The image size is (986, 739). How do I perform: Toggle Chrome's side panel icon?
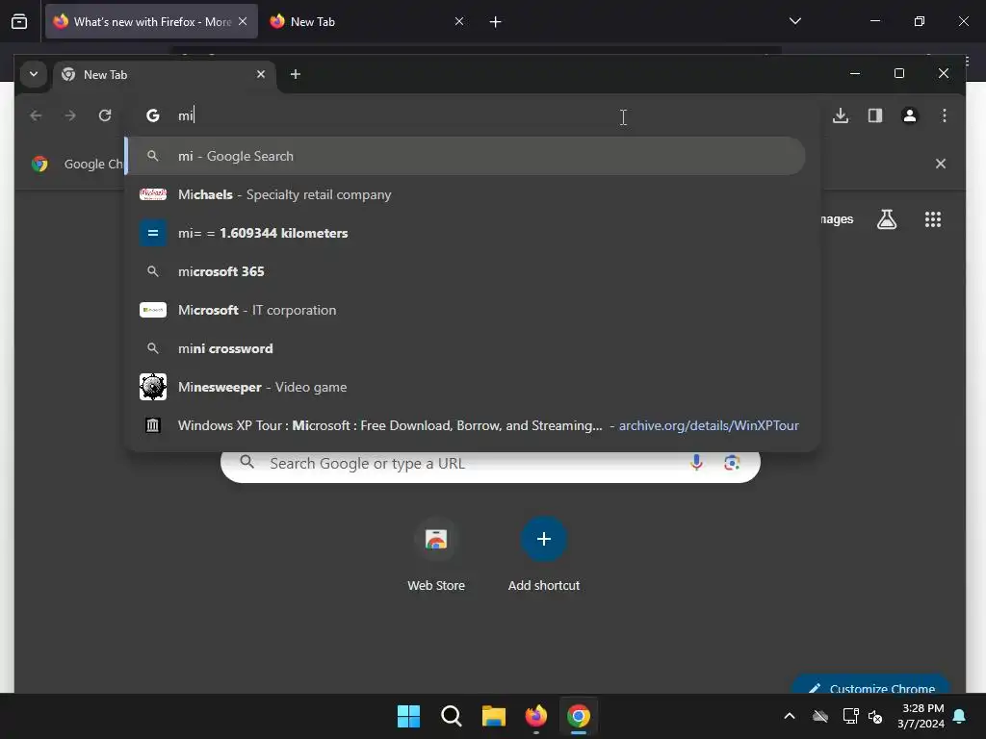pyautogui.click(x=874, y=115)
